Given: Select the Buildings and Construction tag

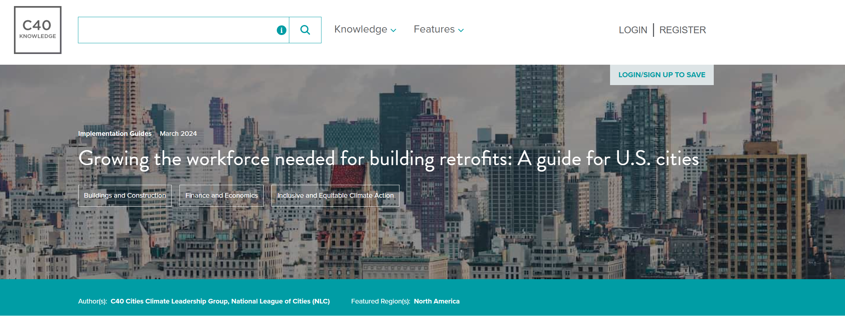Looking at the screenshot, I should point(125,196).
